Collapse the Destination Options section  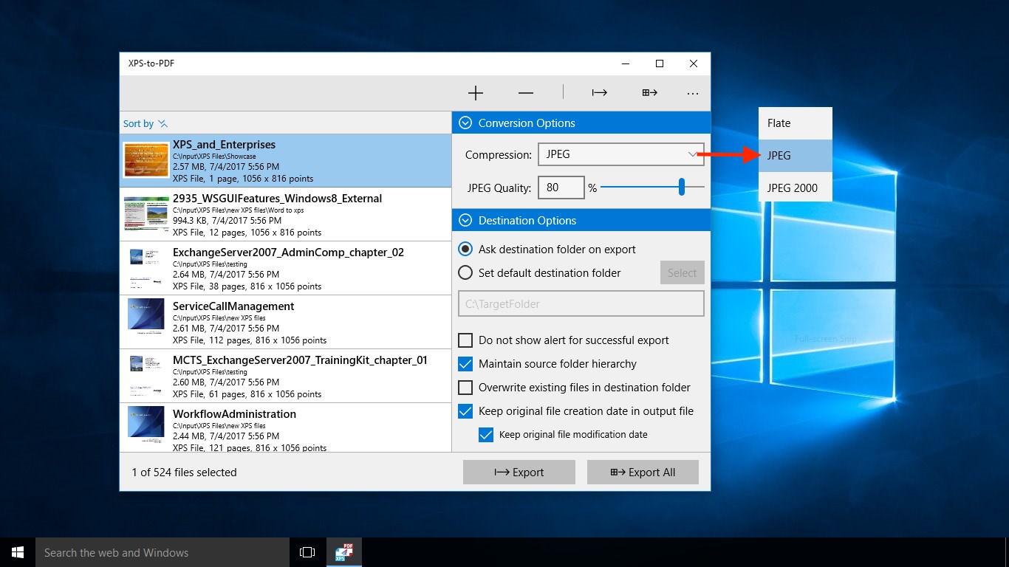pos(465,221)
